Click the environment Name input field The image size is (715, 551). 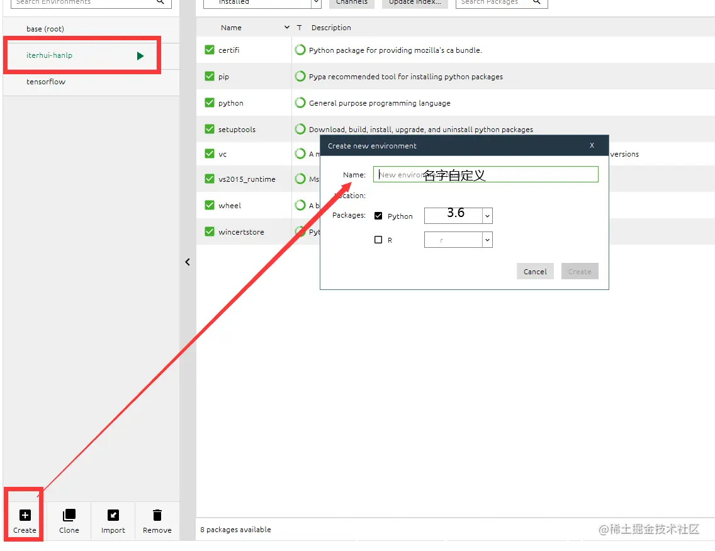click(x=486, y=175)
